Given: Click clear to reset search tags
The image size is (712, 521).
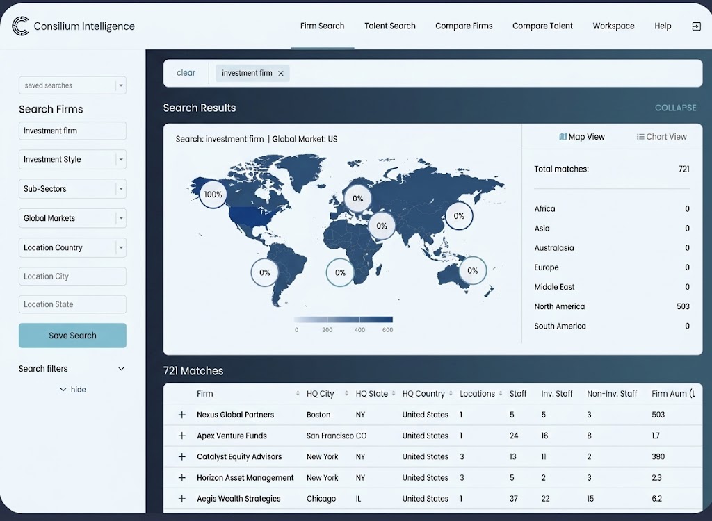Looking at the screenshot, I should 186,73.
